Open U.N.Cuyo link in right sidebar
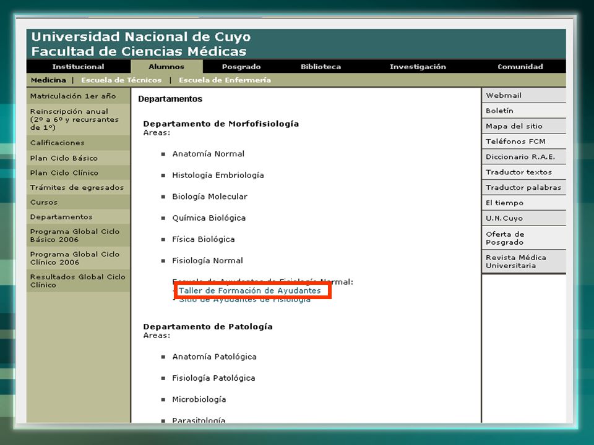 [524, 218]
